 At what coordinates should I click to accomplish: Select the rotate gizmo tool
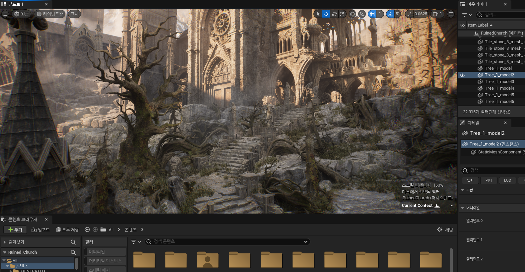(x=334, y=14)
